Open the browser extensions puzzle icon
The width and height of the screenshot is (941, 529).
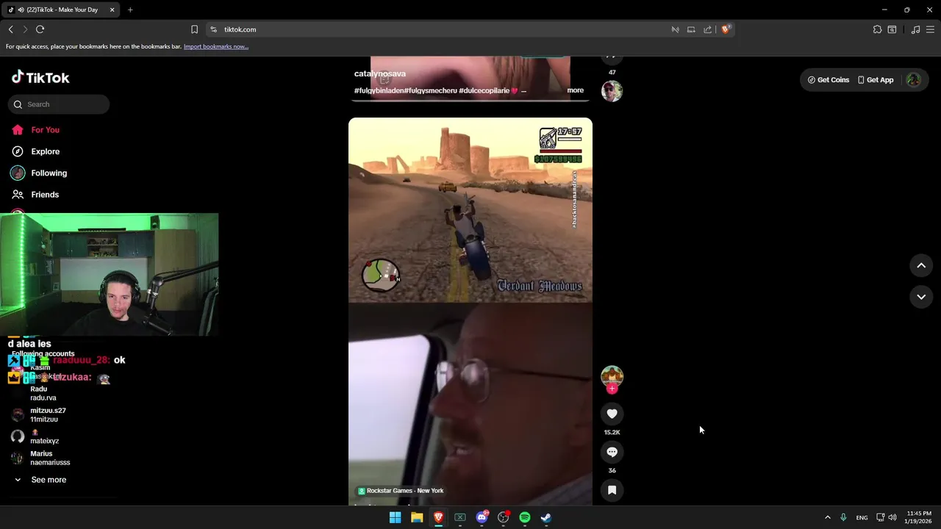coord(877,29)
